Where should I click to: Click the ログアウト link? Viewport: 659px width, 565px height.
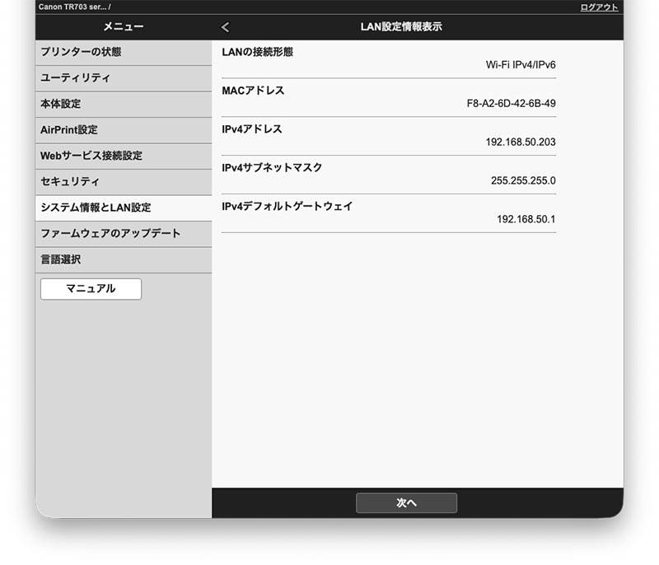pyautogui.click(x=599, y=7)
